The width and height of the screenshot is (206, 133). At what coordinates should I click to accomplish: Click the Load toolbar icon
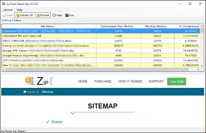click(4, 15)
